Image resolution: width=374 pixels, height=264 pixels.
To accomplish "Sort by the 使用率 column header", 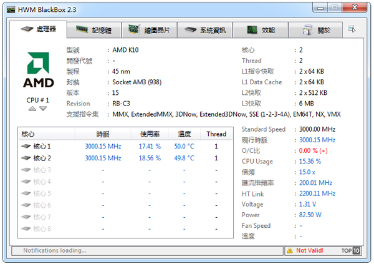I will pyautogui.click(x=150, y=134).
